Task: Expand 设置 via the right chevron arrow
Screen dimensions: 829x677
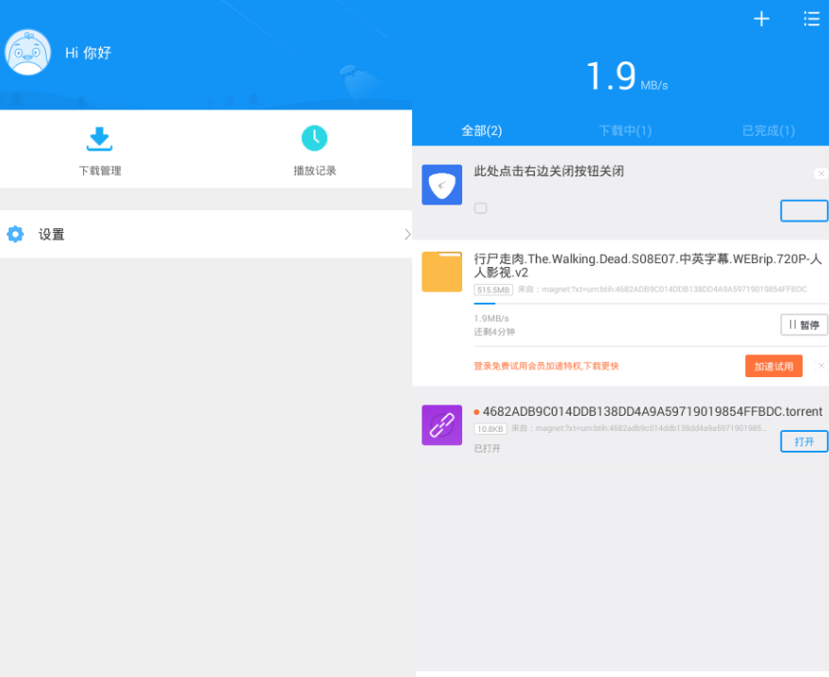Action: (406, 235)
